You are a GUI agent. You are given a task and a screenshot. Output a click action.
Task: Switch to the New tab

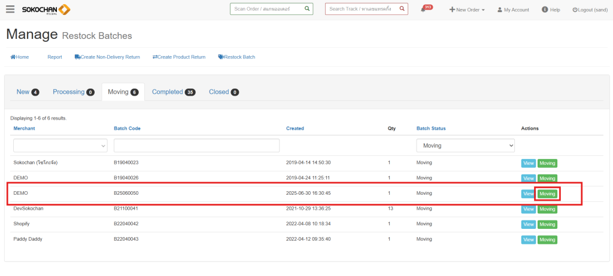click(x=28, y=92)
